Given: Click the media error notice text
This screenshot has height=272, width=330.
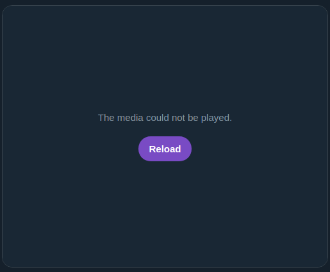Looking at the screenshot, I should point(165,118).
